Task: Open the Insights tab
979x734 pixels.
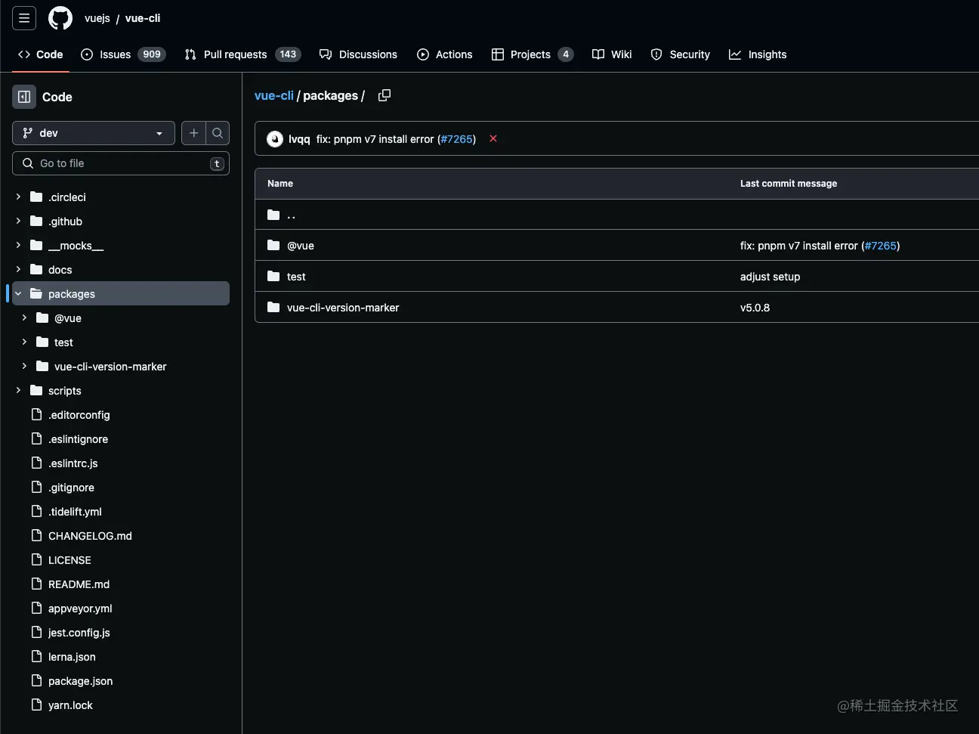Action: [x=758, y=54]
